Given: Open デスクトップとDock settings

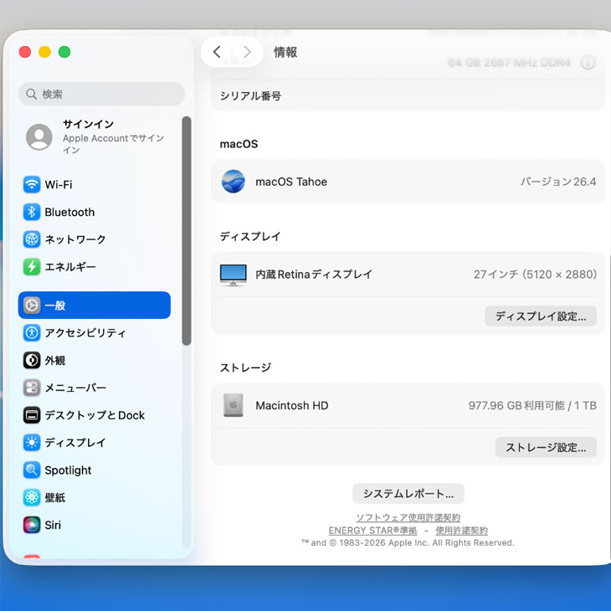Looking at the screenshot, I should tap(94, 415).
